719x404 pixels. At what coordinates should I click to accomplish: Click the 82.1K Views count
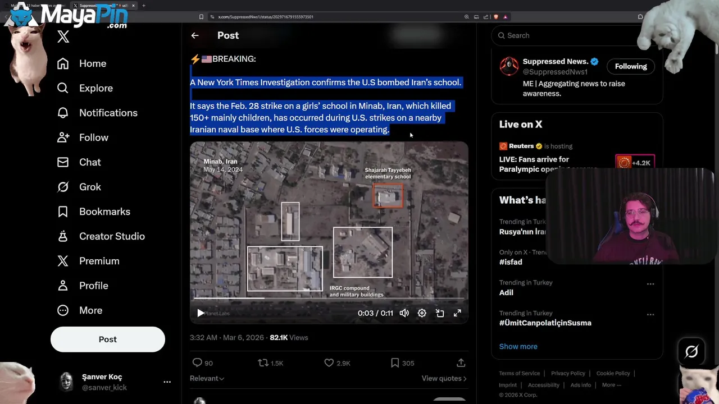289,337
